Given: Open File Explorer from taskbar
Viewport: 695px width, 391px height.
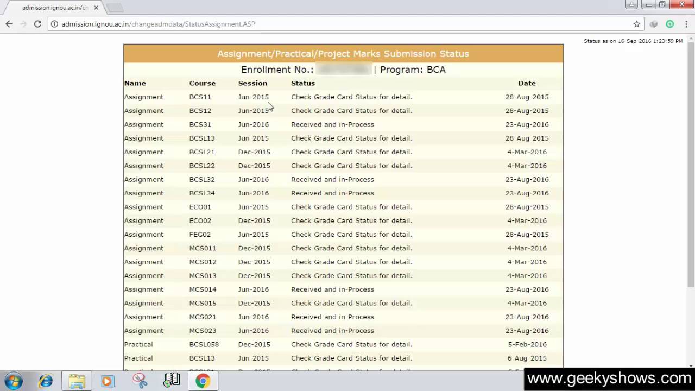Looking at the screenshot, I should tap(77, 381).
